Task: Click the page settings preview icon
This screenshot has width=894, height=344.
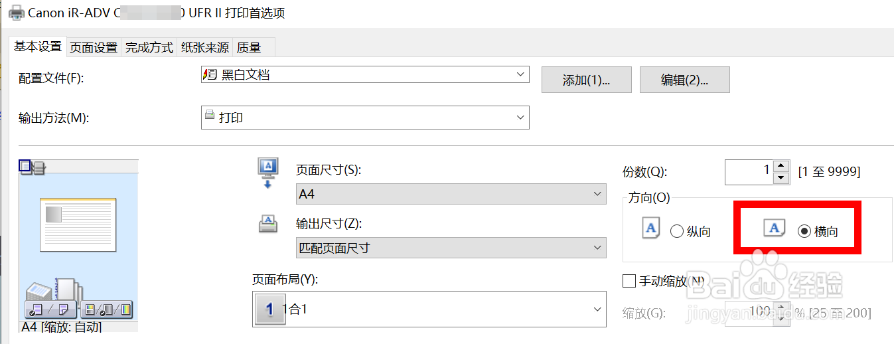Action: (25, 166)
